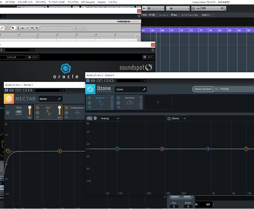Open the Pitch module piano icon in Nectar
Viewport: 254px width, 209px height.
19,113
